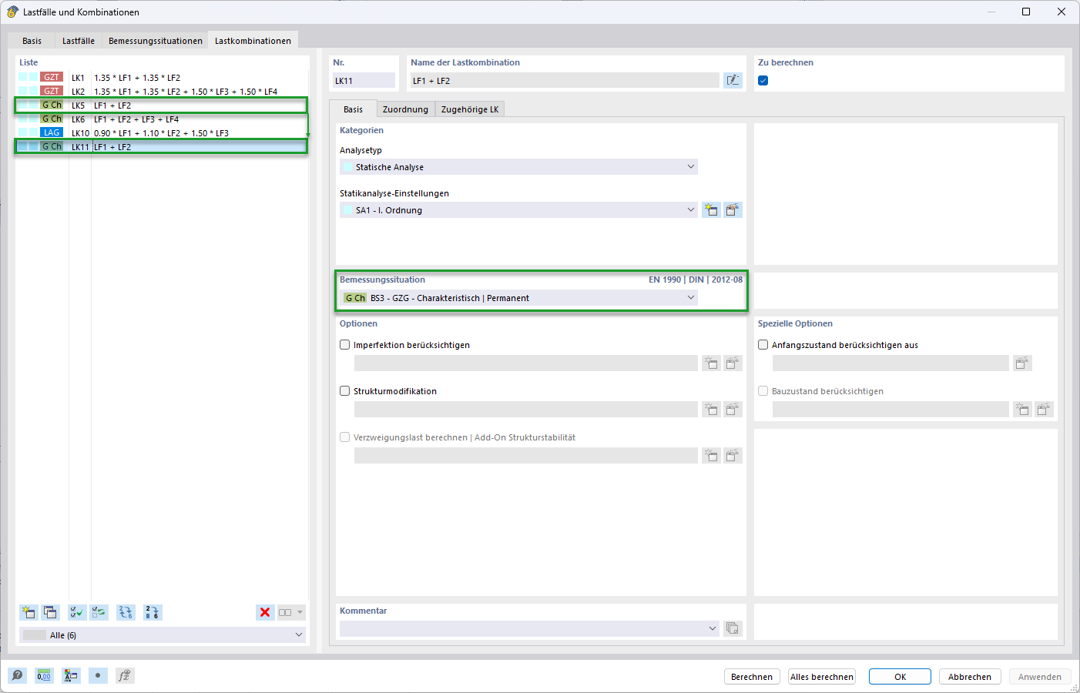Click the new Bauzustand icon

coord(1022,409)
